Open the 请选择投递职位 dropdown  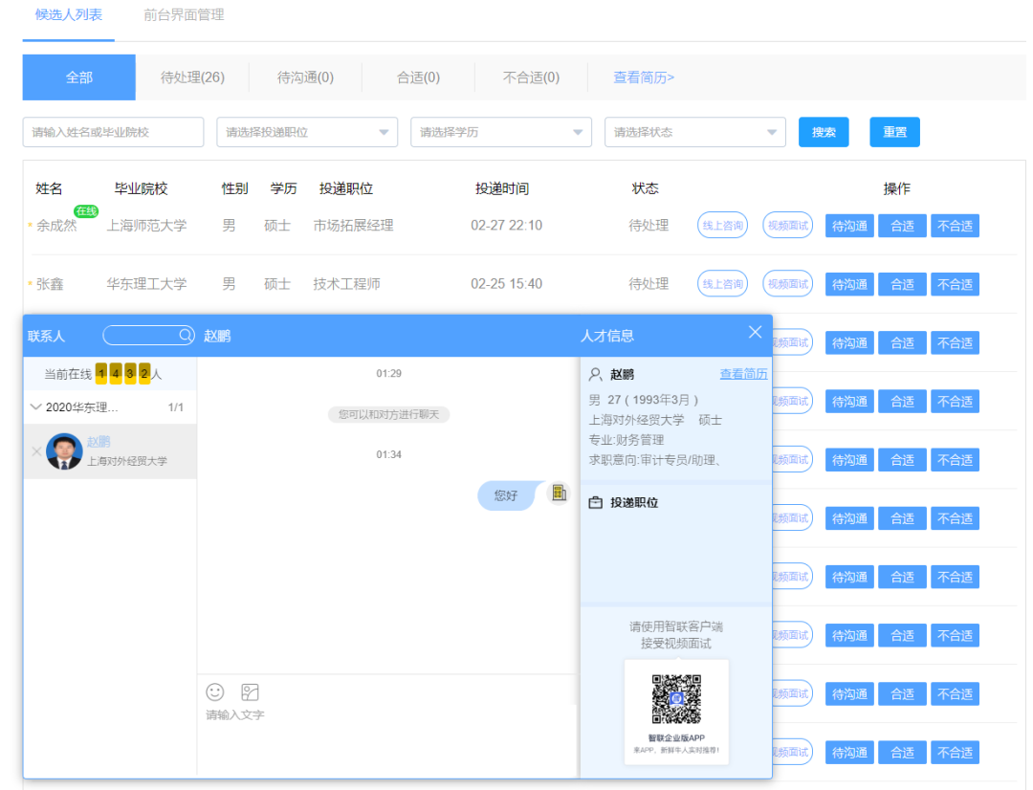307,132
